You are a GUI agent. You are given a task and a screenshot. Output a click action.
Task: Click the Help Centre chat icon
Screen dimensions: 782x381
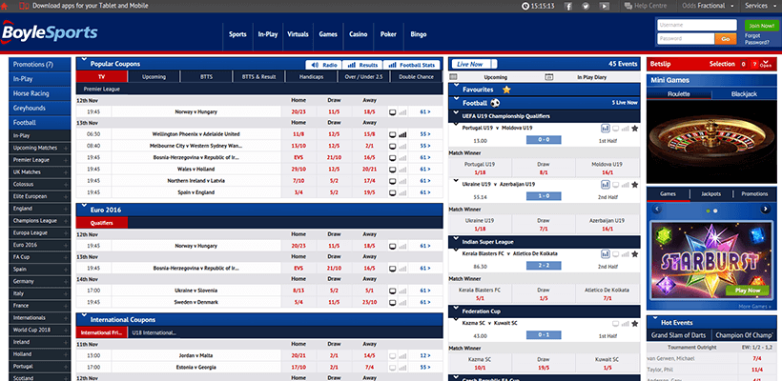click(628, 6)
